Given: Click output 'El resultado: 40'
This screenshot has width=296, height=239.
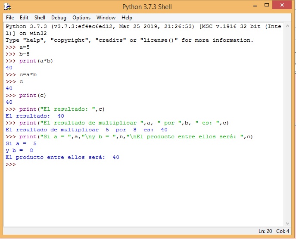Looking at the screenshot, I should 35,116.
